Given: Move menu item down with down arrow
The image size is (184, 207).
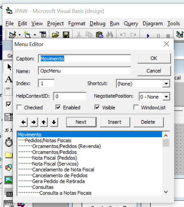Looking at the screenshot, I should pos(54,122).
